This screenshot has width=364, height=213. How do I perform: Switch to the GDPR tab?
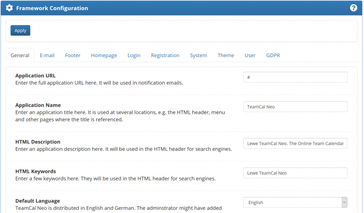(273, 55)
